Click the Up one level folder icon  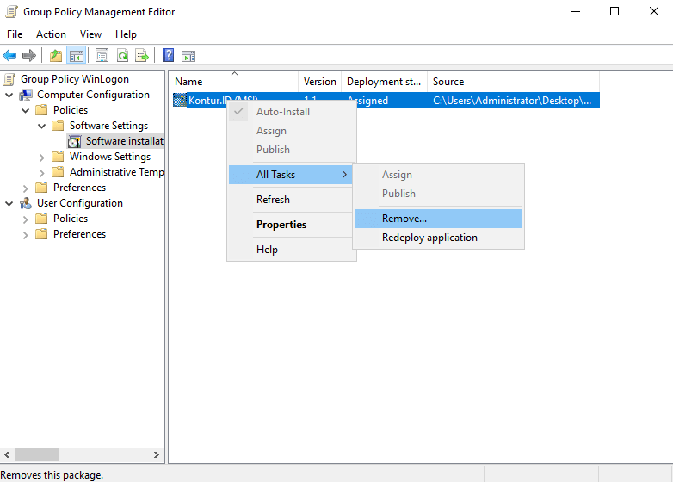(x=56, y=56)
